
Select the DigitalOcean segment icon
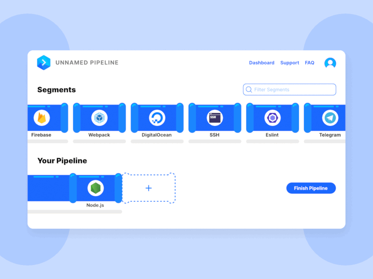(157, 118)
